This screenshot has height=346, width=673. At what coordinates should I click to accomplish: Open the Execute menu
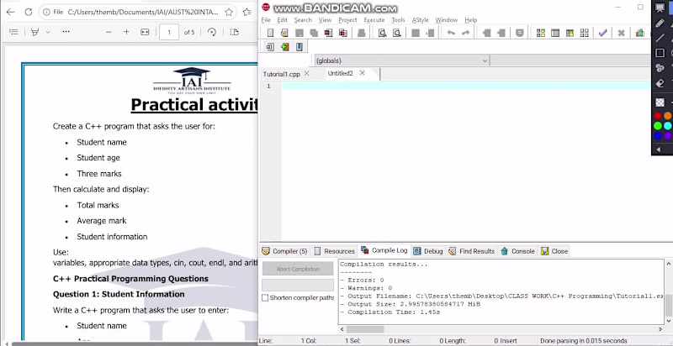pyautogui.click(x=374, y=20)
